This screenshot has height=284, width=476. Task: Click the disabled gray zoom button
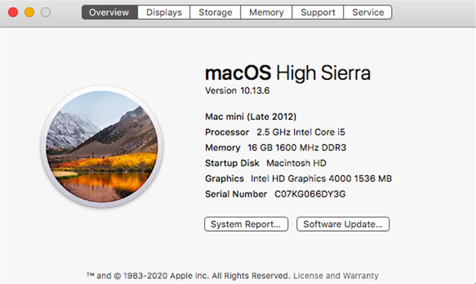click(46, 12)
